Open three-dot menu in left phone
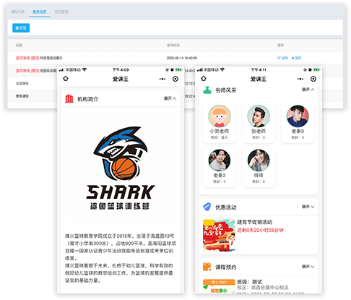Image resolution: width=351 pixels, height=300 pixels. click(x=162, y=79)
